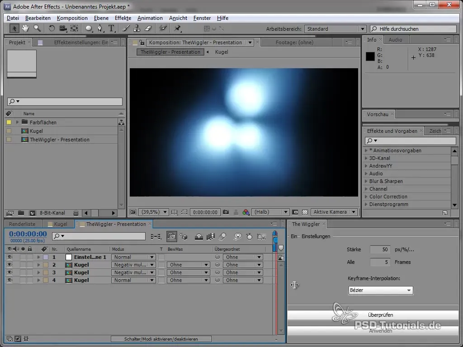This screenshot has width=463, height=347.
Task: Click the region of interest icon
Action: click(x=184, y=212)
